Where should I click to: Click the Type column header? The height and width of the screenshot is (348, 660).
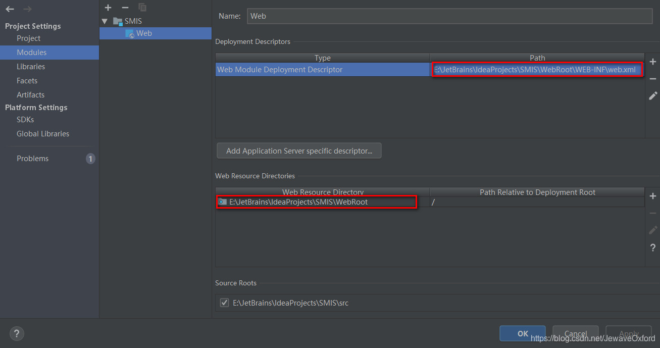click(x=323, y=58)
